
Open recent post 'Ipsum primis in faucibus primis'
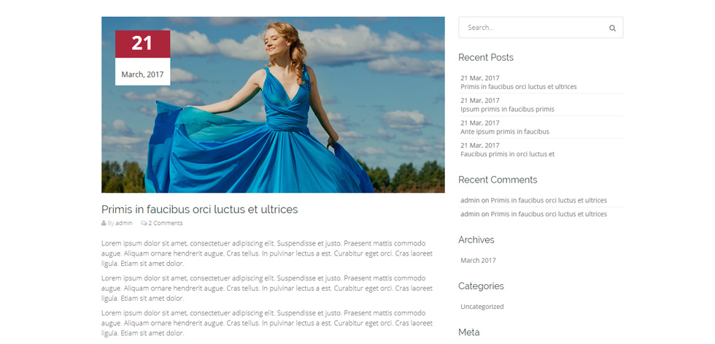(x=507, y=109)
